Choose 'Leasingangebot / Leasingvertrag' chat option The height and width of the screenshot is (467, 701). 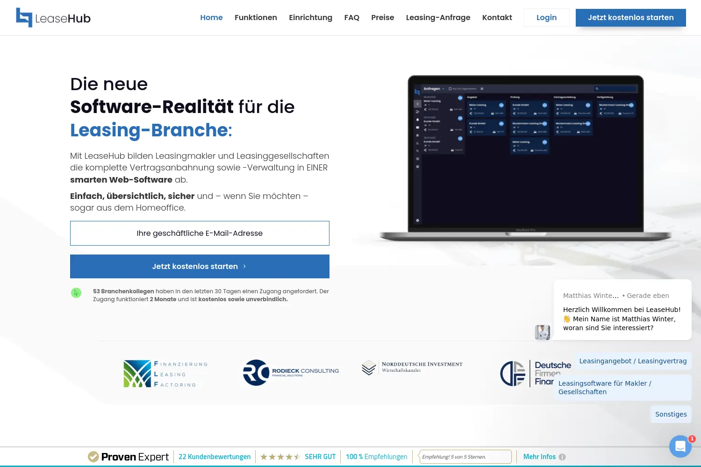click(x=633, y=361)
